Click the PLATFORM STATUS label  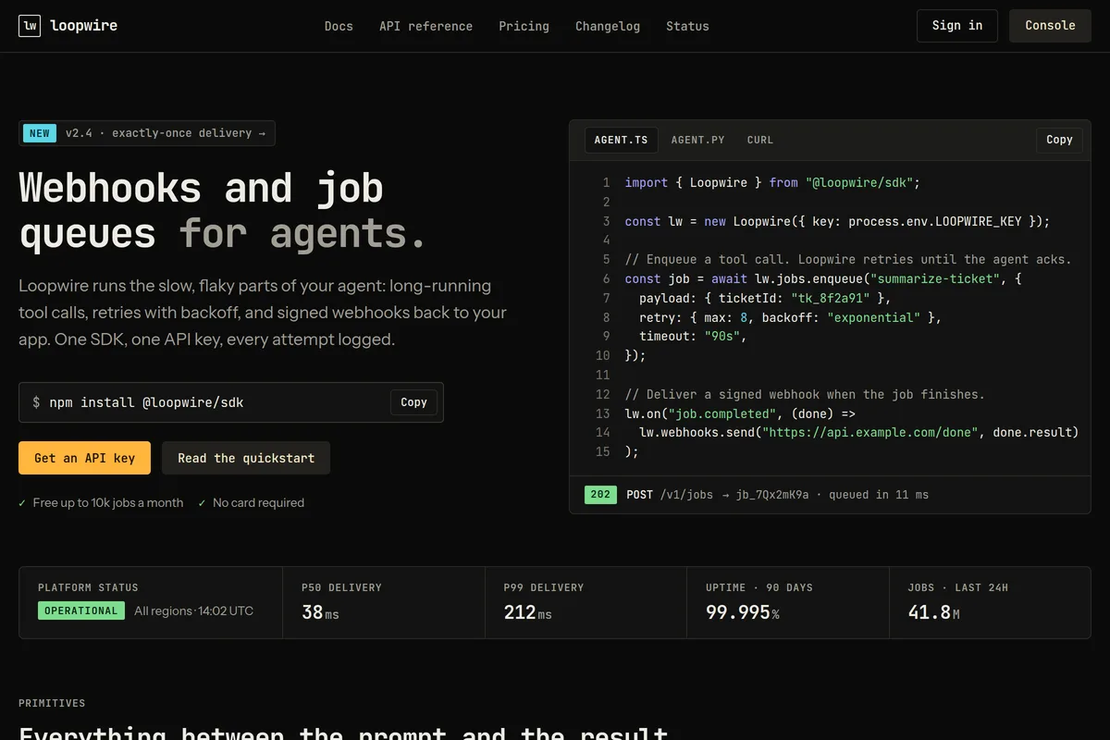pyautogui.click(x=88, y=587)
